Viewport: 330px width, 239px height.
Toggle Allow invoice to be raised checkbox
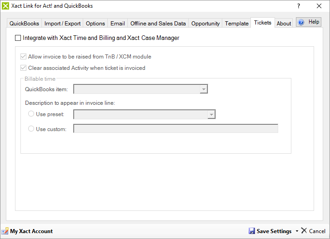[23, 57]
